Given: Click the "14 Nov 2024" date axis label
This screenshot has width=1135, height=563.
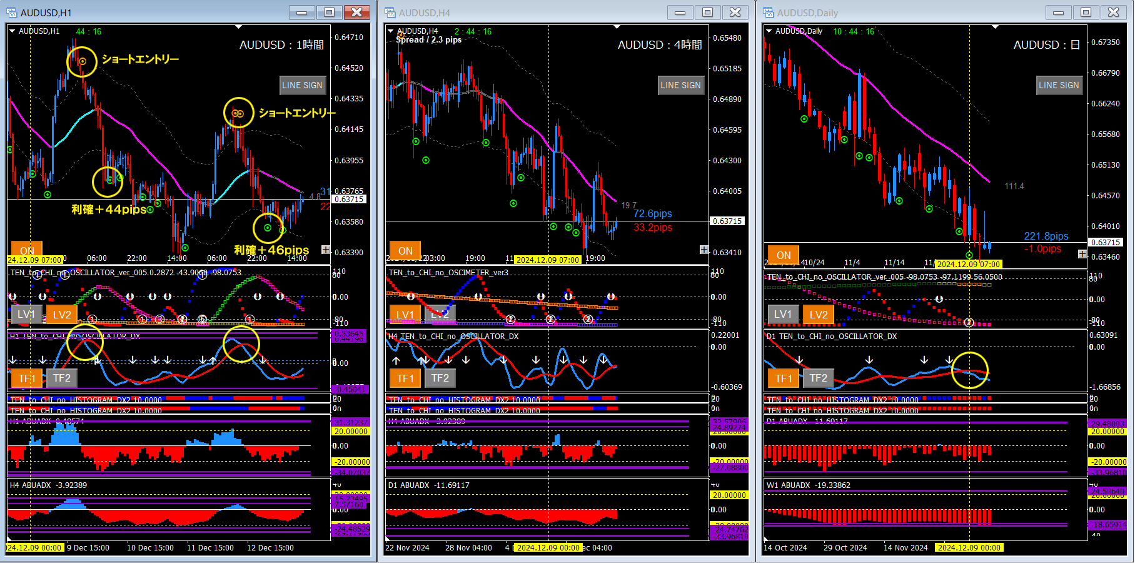Looking at the screenshot, I should [905, 548].
